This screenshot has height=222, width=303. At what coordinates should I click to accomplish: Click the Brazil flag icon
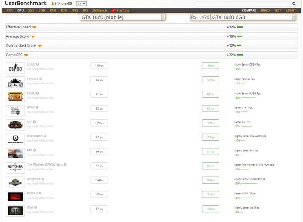tap(70, 4)
